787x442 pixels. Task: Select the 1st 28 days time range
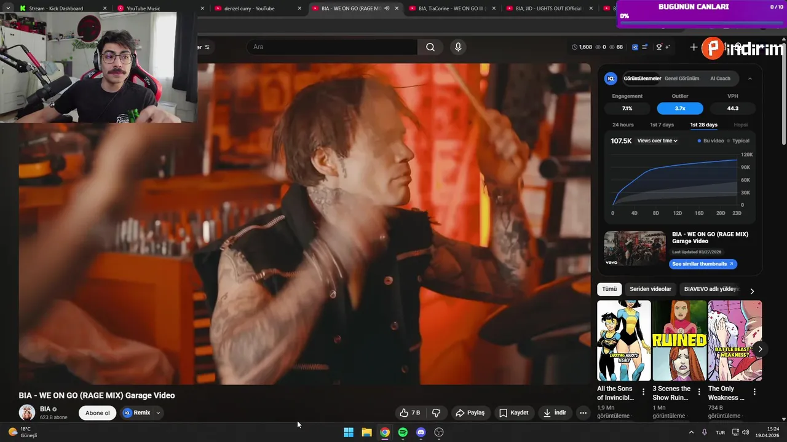[x=703, y=125]
